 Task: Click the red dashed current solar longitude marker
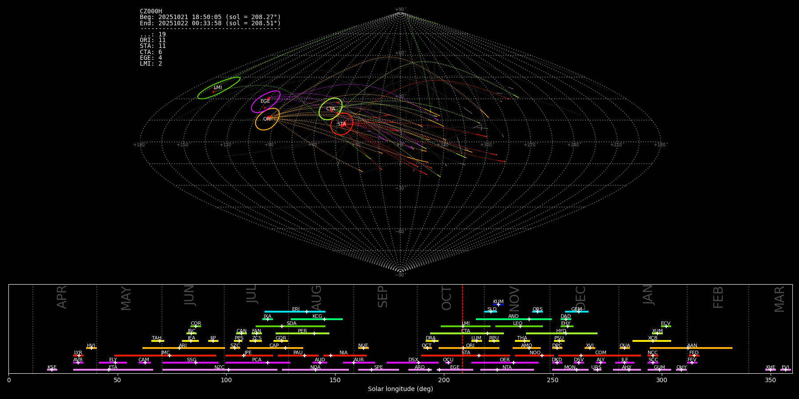coord(462,328)
